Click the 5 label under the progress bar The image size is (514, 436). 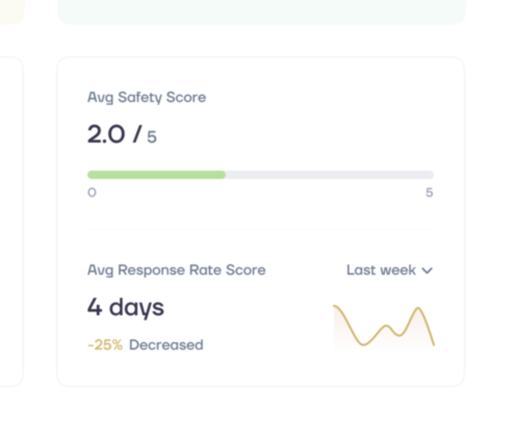coord(429,193)
